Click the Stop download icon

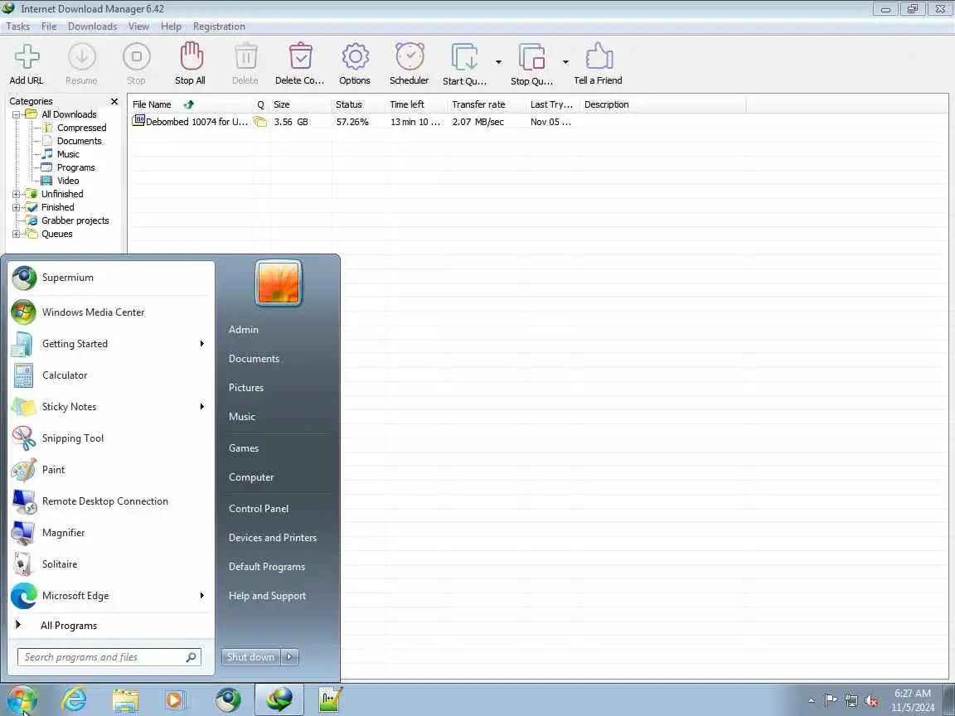(137, 57)
